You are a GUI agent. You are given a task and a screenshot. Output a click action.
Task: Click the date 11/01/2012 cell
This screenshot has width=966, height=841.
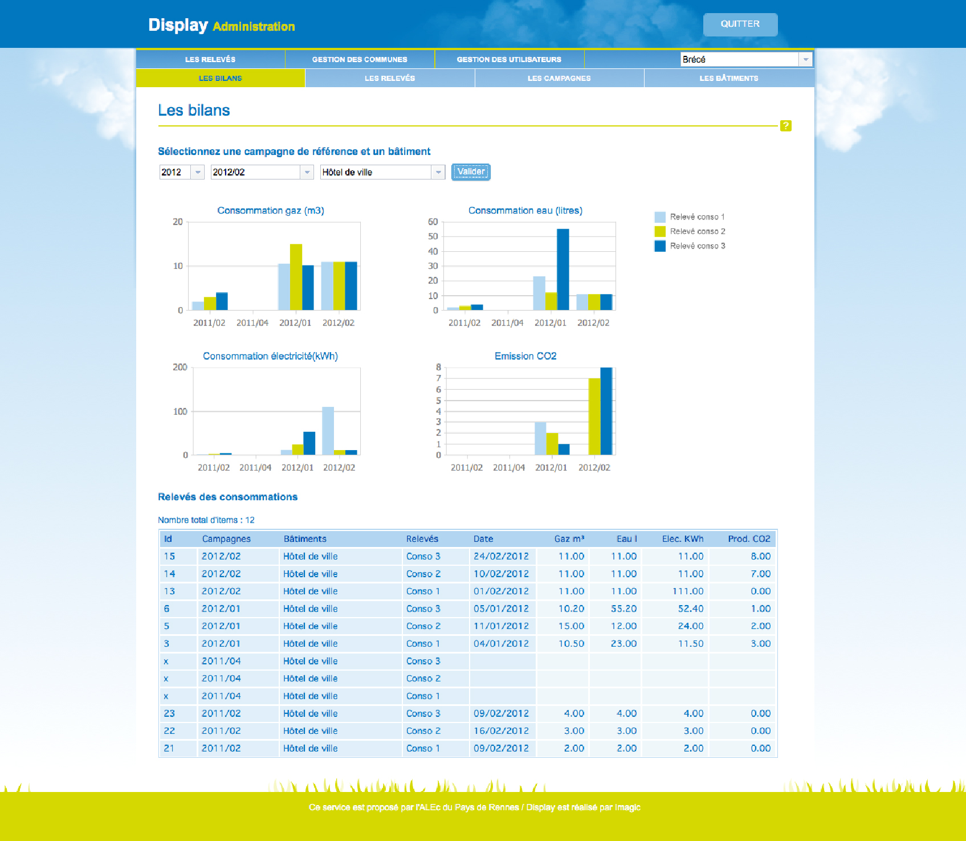pyautogui.click(x=502, y=626)
